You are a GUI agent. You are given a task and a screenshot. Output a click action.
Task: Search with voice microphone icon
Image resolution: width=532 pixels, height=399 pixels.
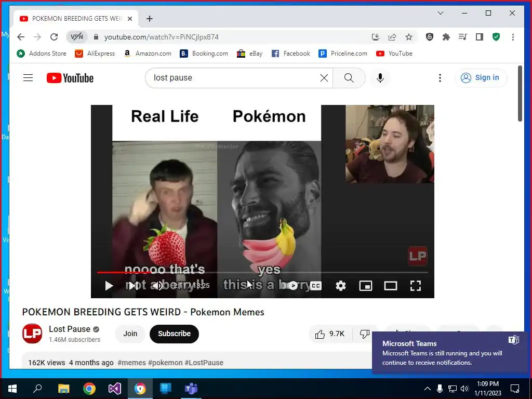point(380,78)
